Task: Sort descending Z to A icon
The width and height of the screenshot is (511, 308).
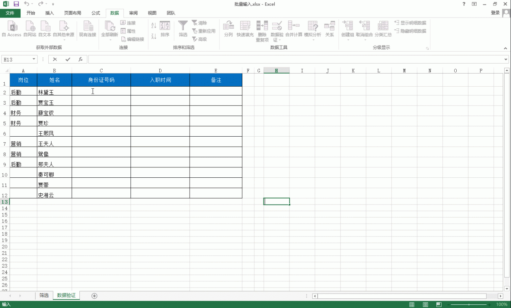Action: click(x=154, y=36)
